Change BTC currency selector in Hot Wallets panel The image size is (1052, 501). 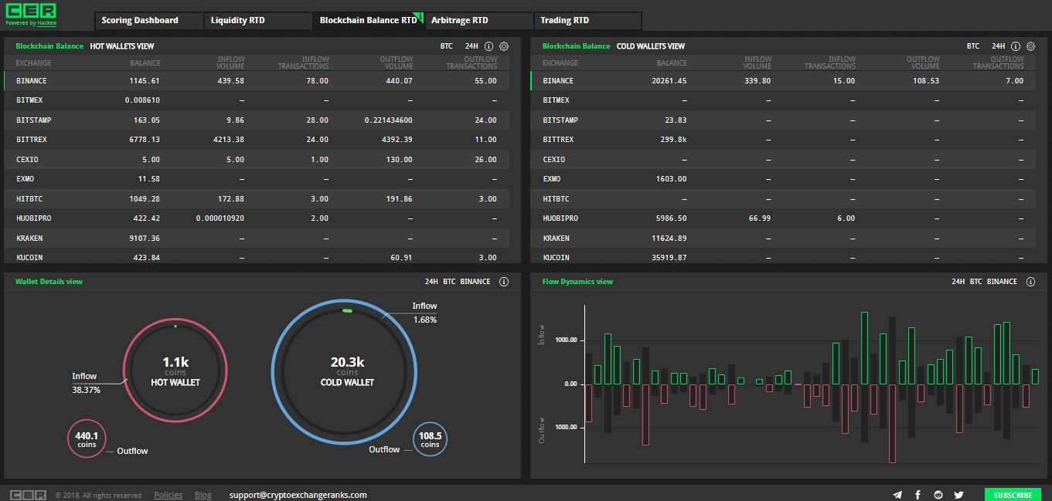click(447, 46)
